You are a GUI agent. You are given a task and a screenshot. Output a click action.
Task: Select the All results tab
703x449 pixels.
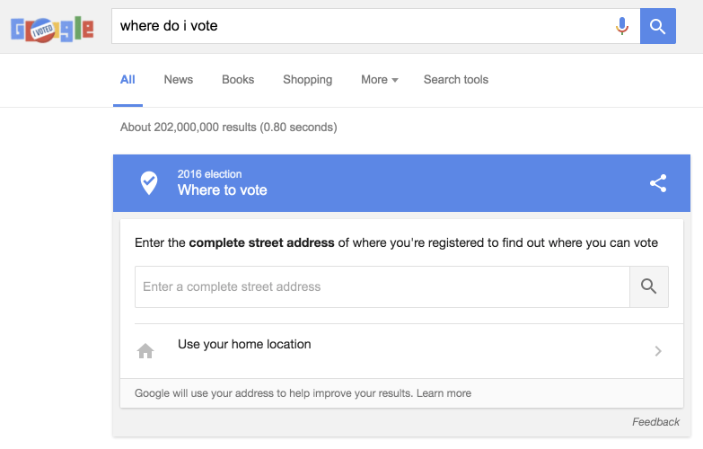(x=127, y=80)
